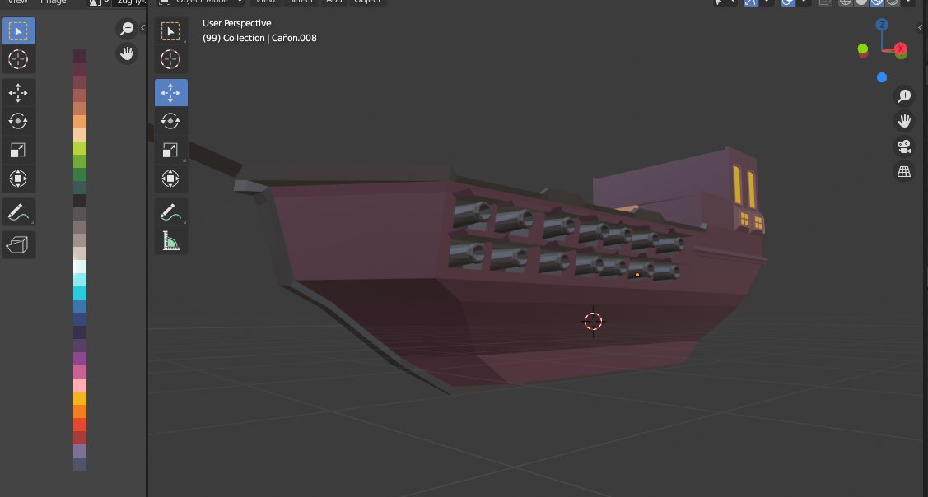Screen dimensions: 928x497
Task: Select the Transform tool in the 3D viewport
Action: click(171, 178)
